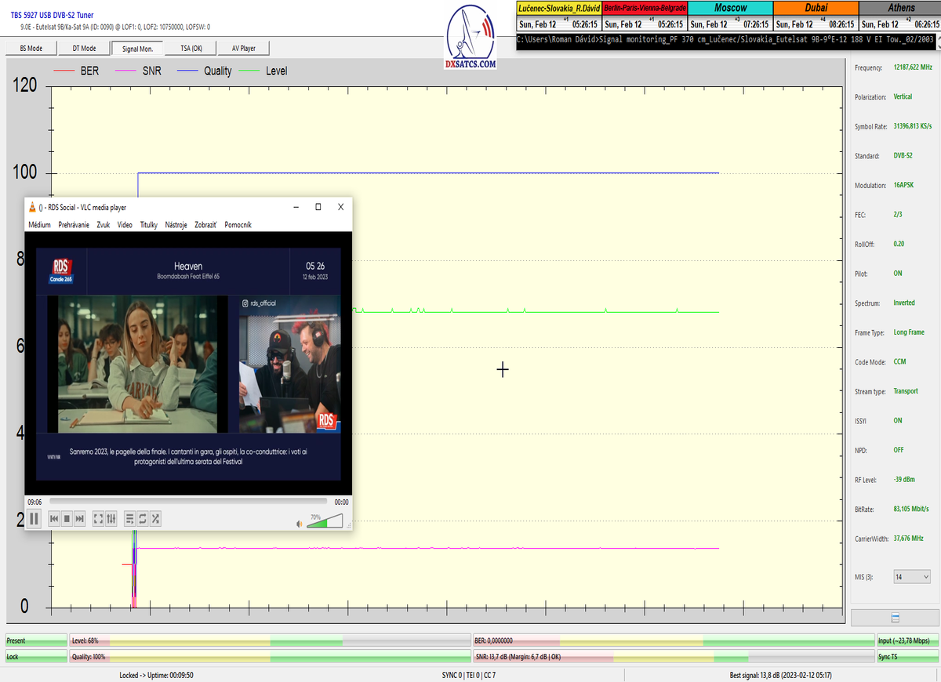Open the MIS stream dropdown
Screen dimensions: 941x682
912,577
